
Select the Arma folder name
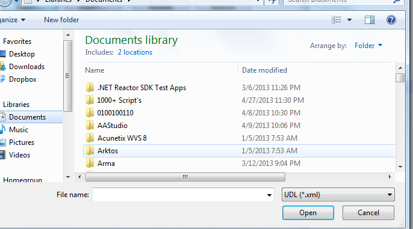coord(106,163)
